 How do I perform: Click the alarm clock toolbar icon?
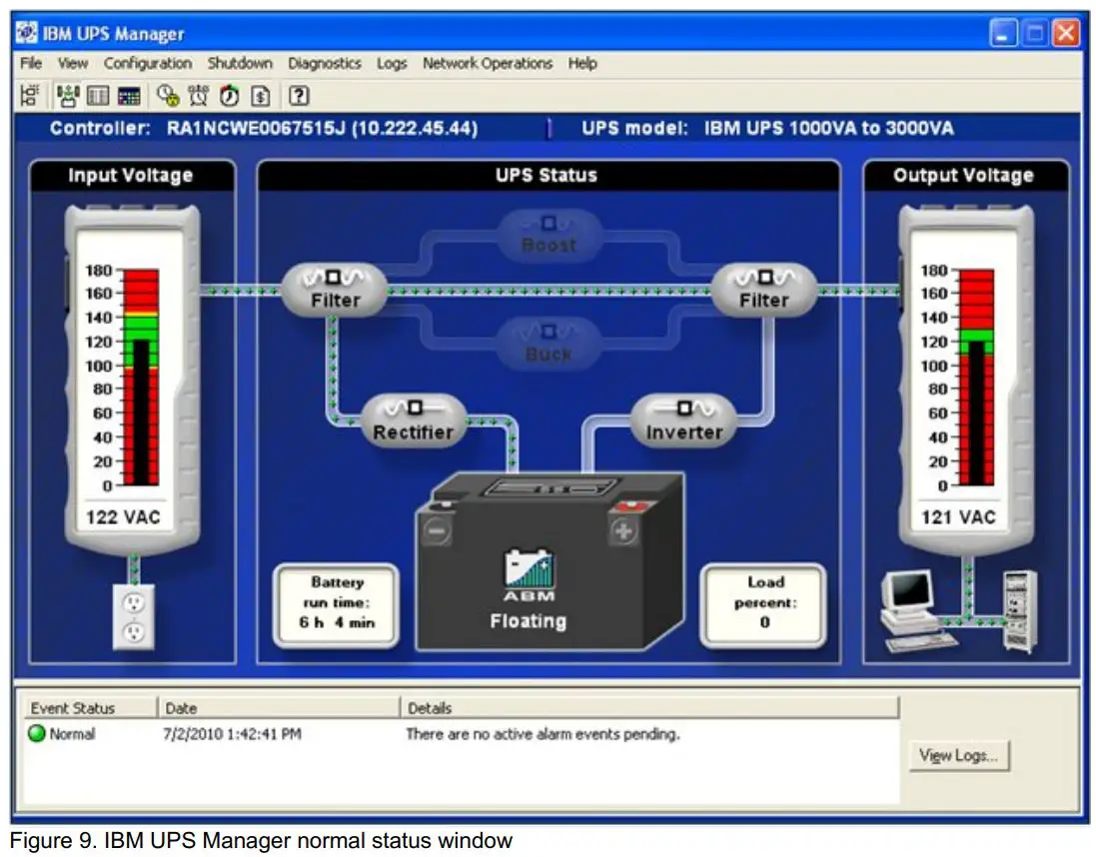pyautogui.click(x=198, y=96)
